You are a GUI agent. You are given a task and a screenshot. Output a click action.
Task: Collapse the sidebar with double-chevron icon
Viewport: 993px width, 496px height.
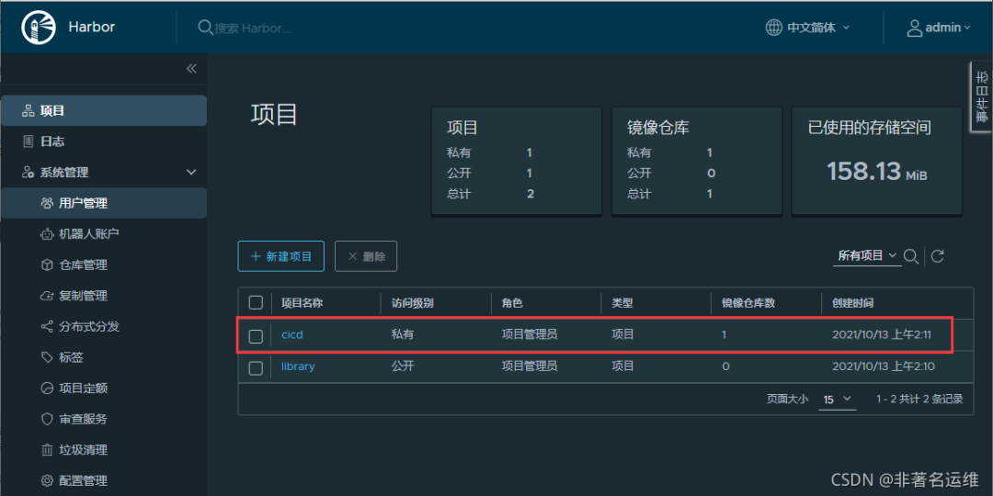pos(191,68)
